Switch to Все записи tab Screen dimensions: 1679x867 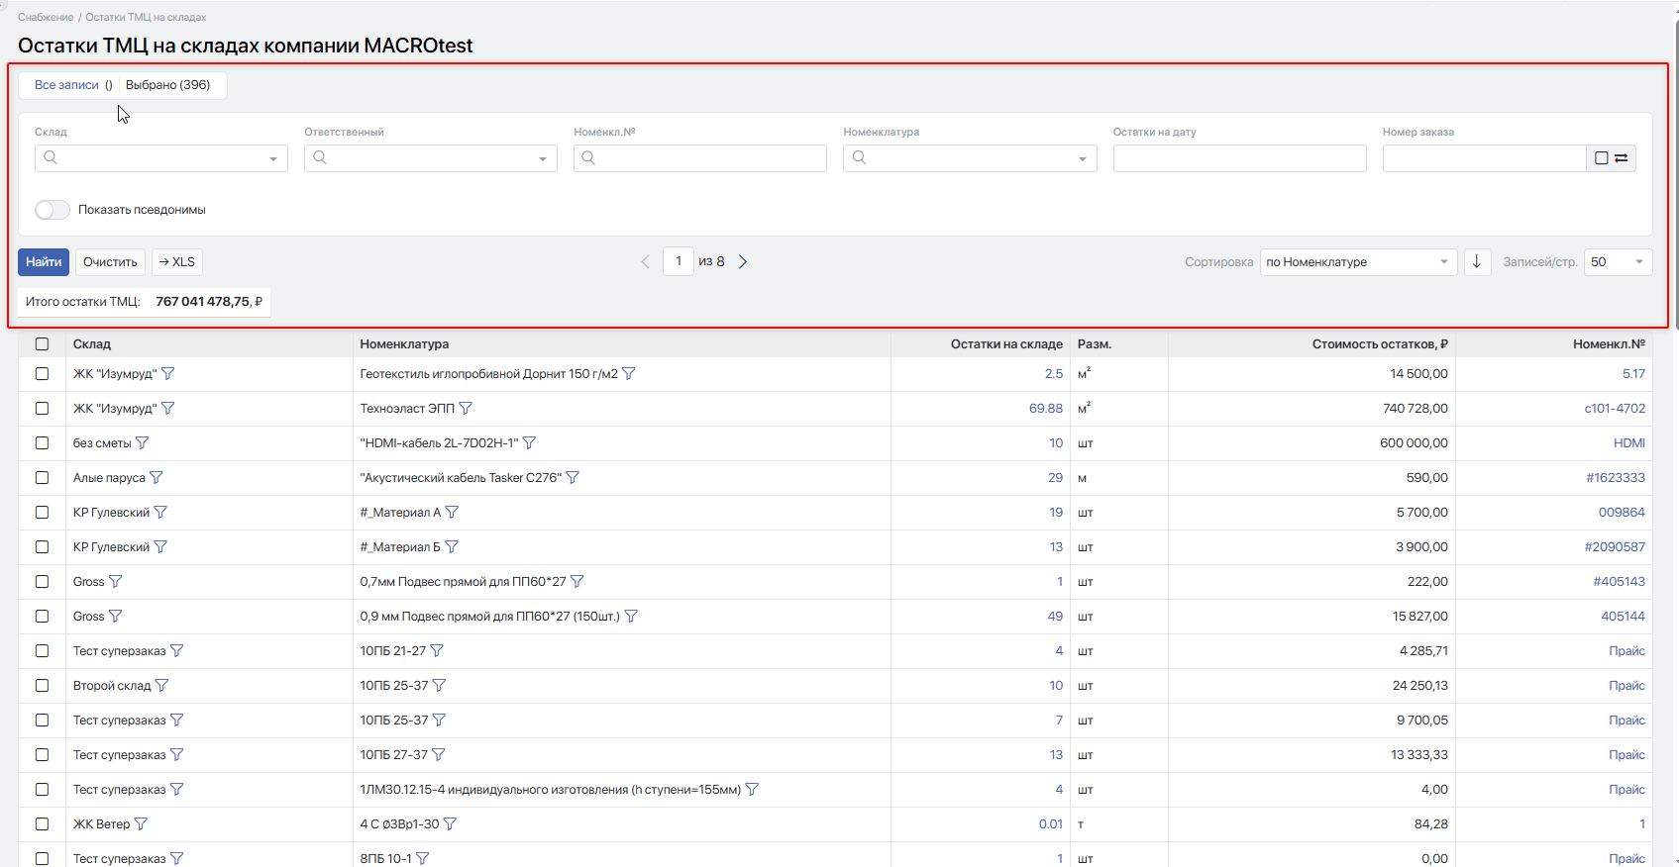(67, 85)
